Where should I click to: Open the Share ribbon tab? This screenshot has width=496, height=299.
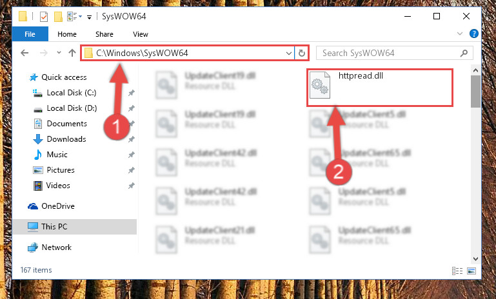coord(104,34)
